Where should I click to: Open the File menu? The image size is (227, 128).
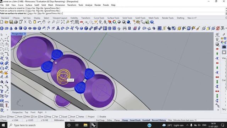coord(2,5)
